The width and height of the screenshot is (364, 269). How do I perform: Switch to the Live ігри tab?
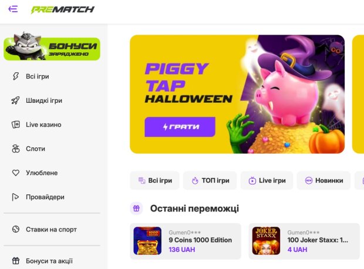pos(267,180)
